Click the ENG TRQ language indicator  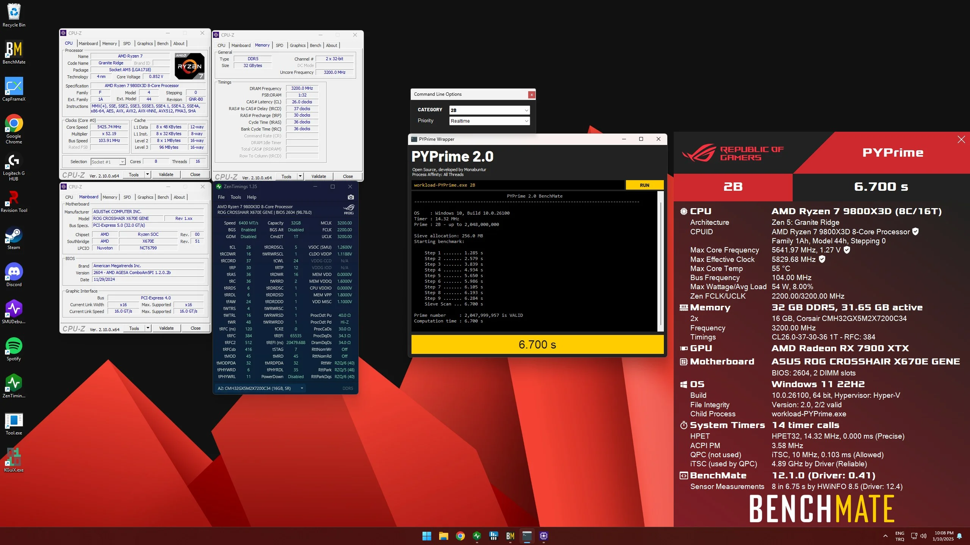click(900, 536)
